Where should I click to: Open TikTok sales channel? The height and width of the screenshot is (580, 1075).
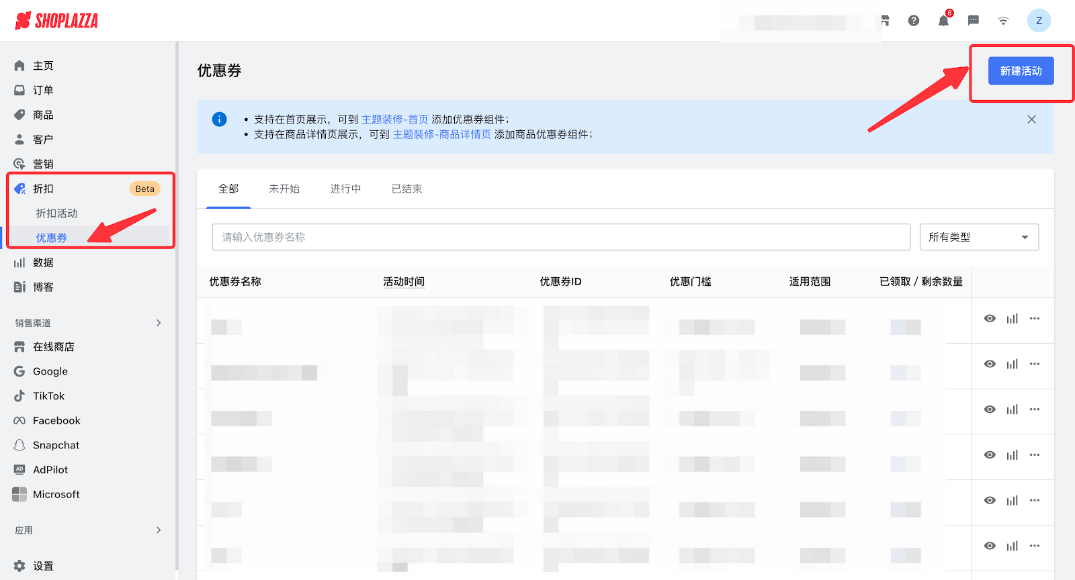(48, 396)
